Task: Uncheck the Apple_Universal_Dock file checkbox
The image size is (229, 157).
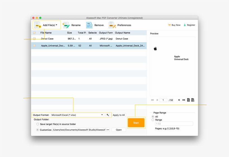Action: click(x=34, y=46)
